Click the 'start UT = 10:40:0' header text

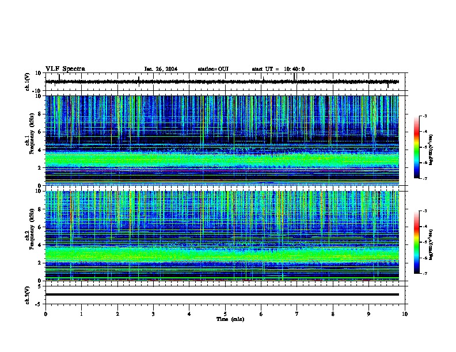pos(278,69)
